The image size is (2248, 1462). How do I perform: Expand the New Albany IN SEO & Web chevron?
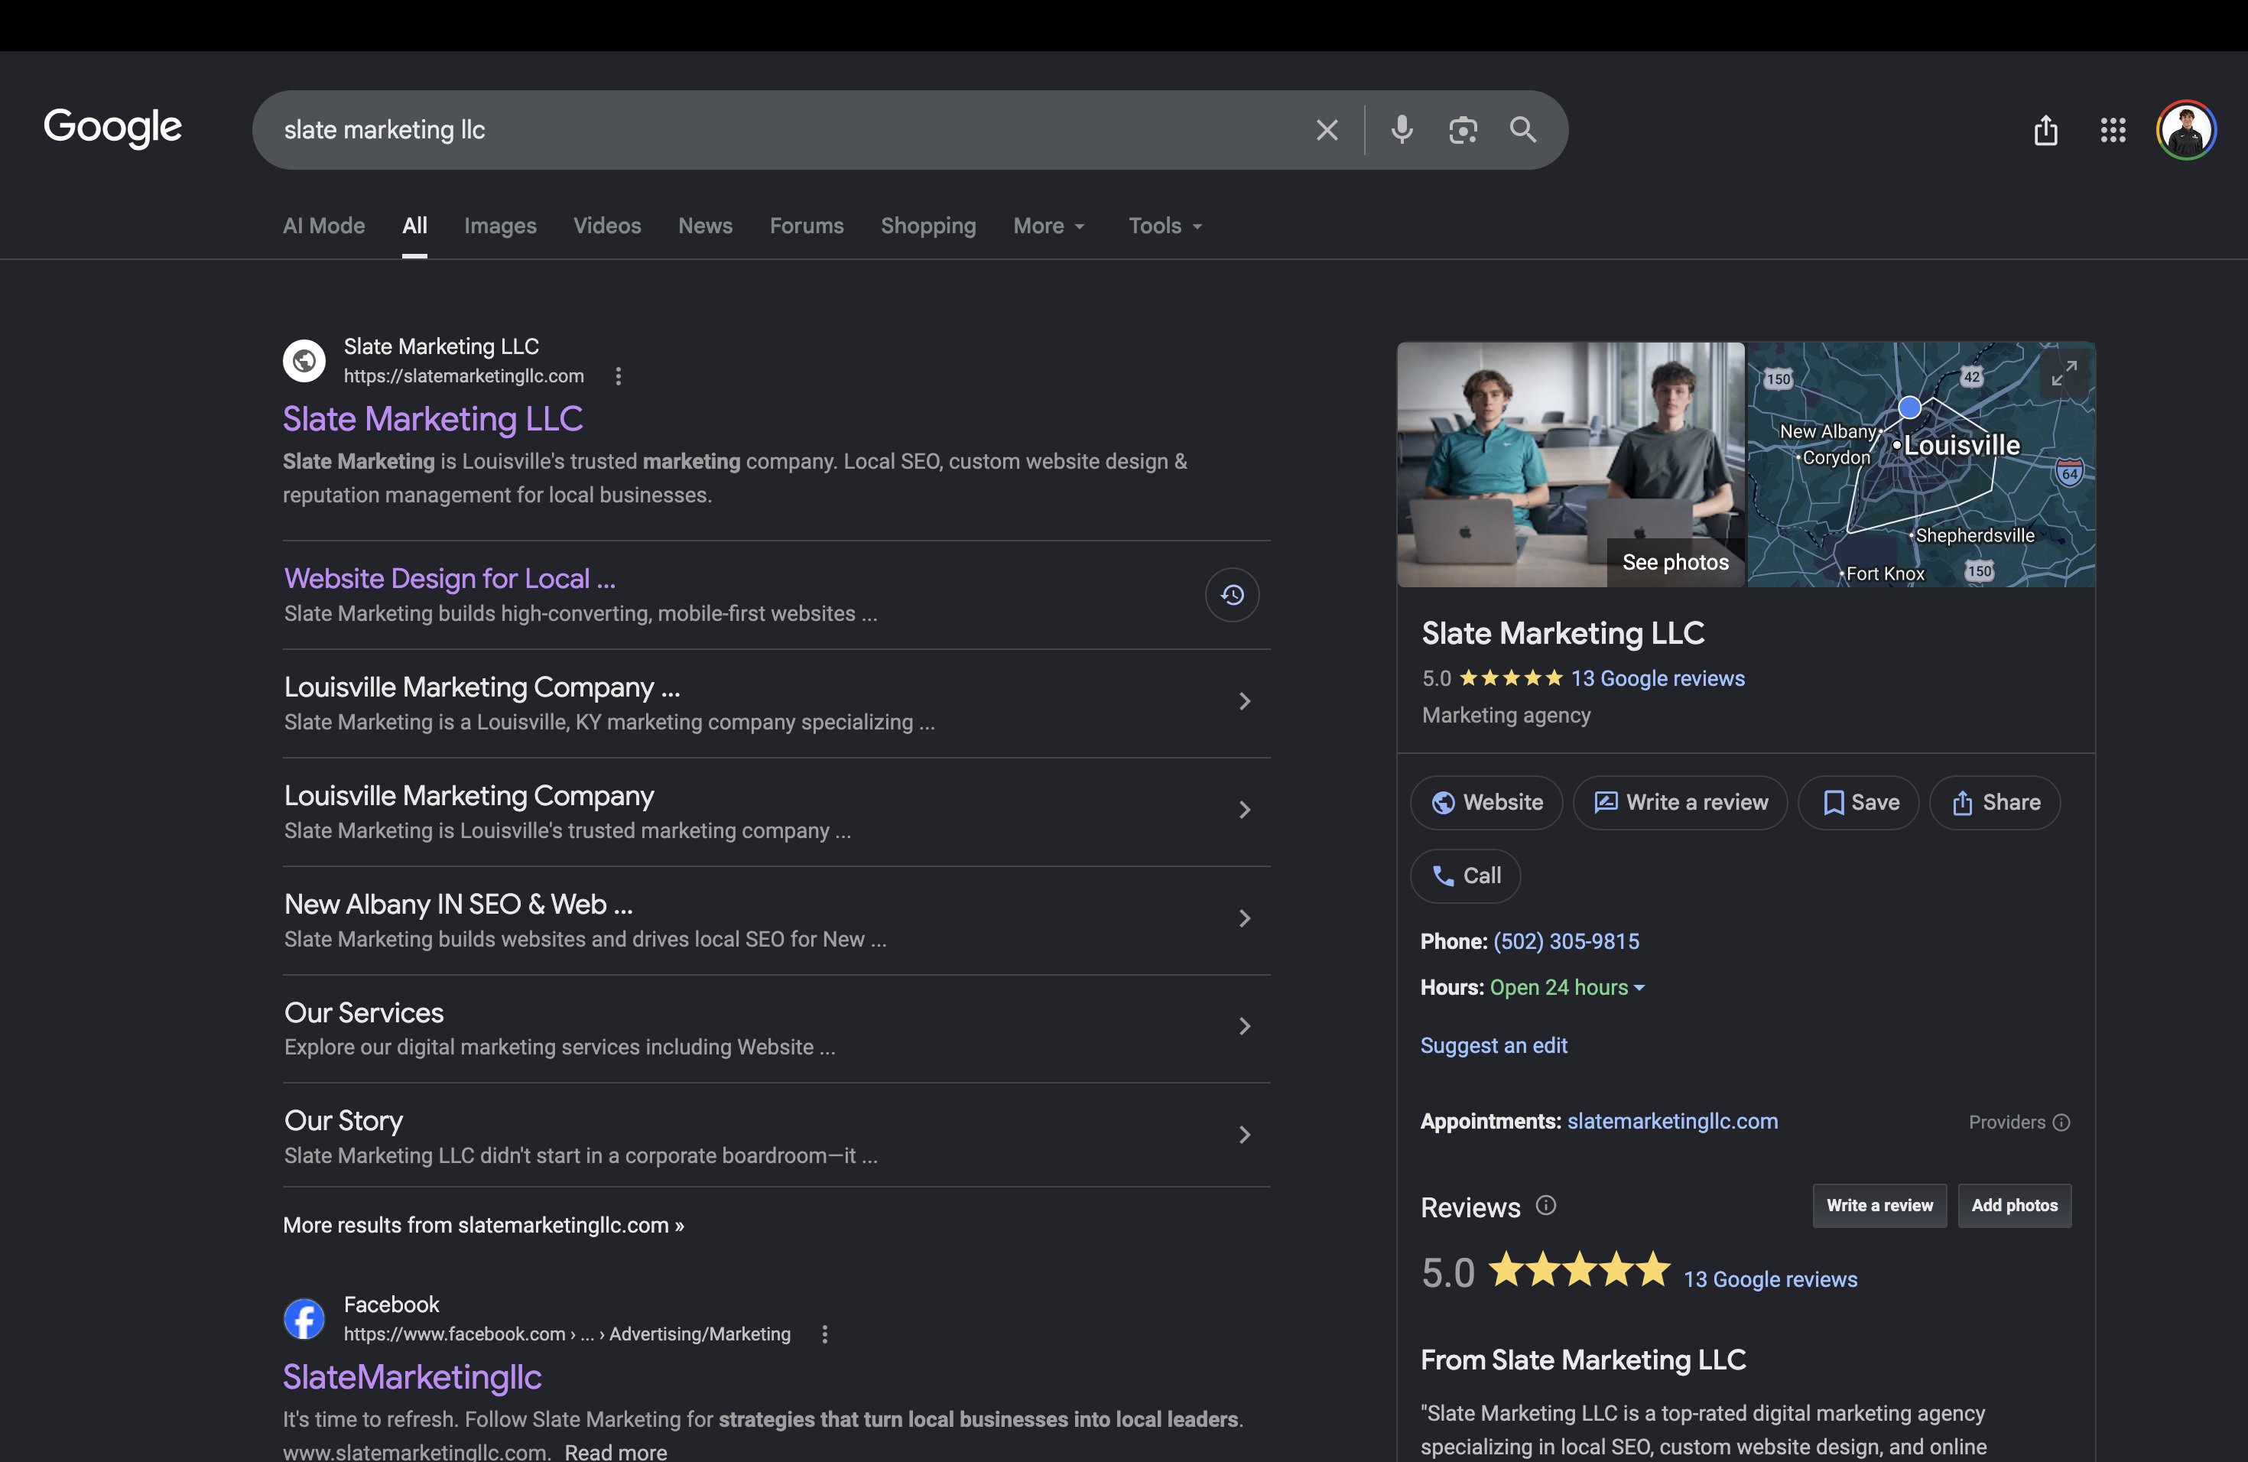(1245, 918)
